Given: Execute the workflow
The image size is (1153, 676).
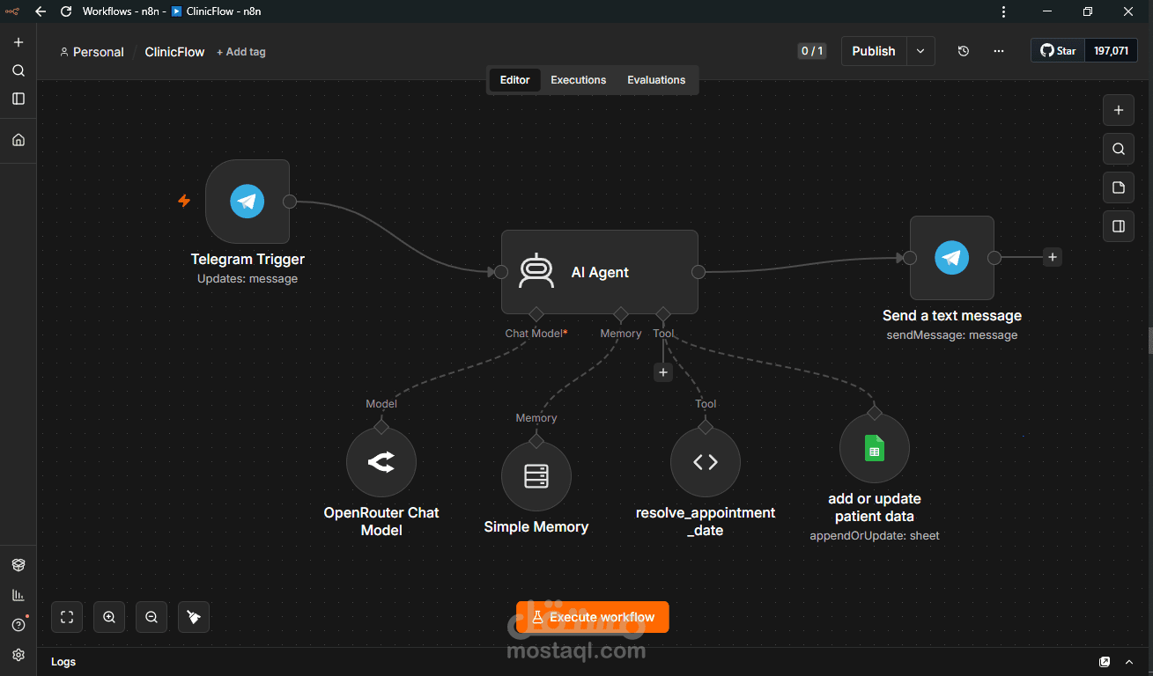Looking at the screenshot, I should [x=593, y=617].
